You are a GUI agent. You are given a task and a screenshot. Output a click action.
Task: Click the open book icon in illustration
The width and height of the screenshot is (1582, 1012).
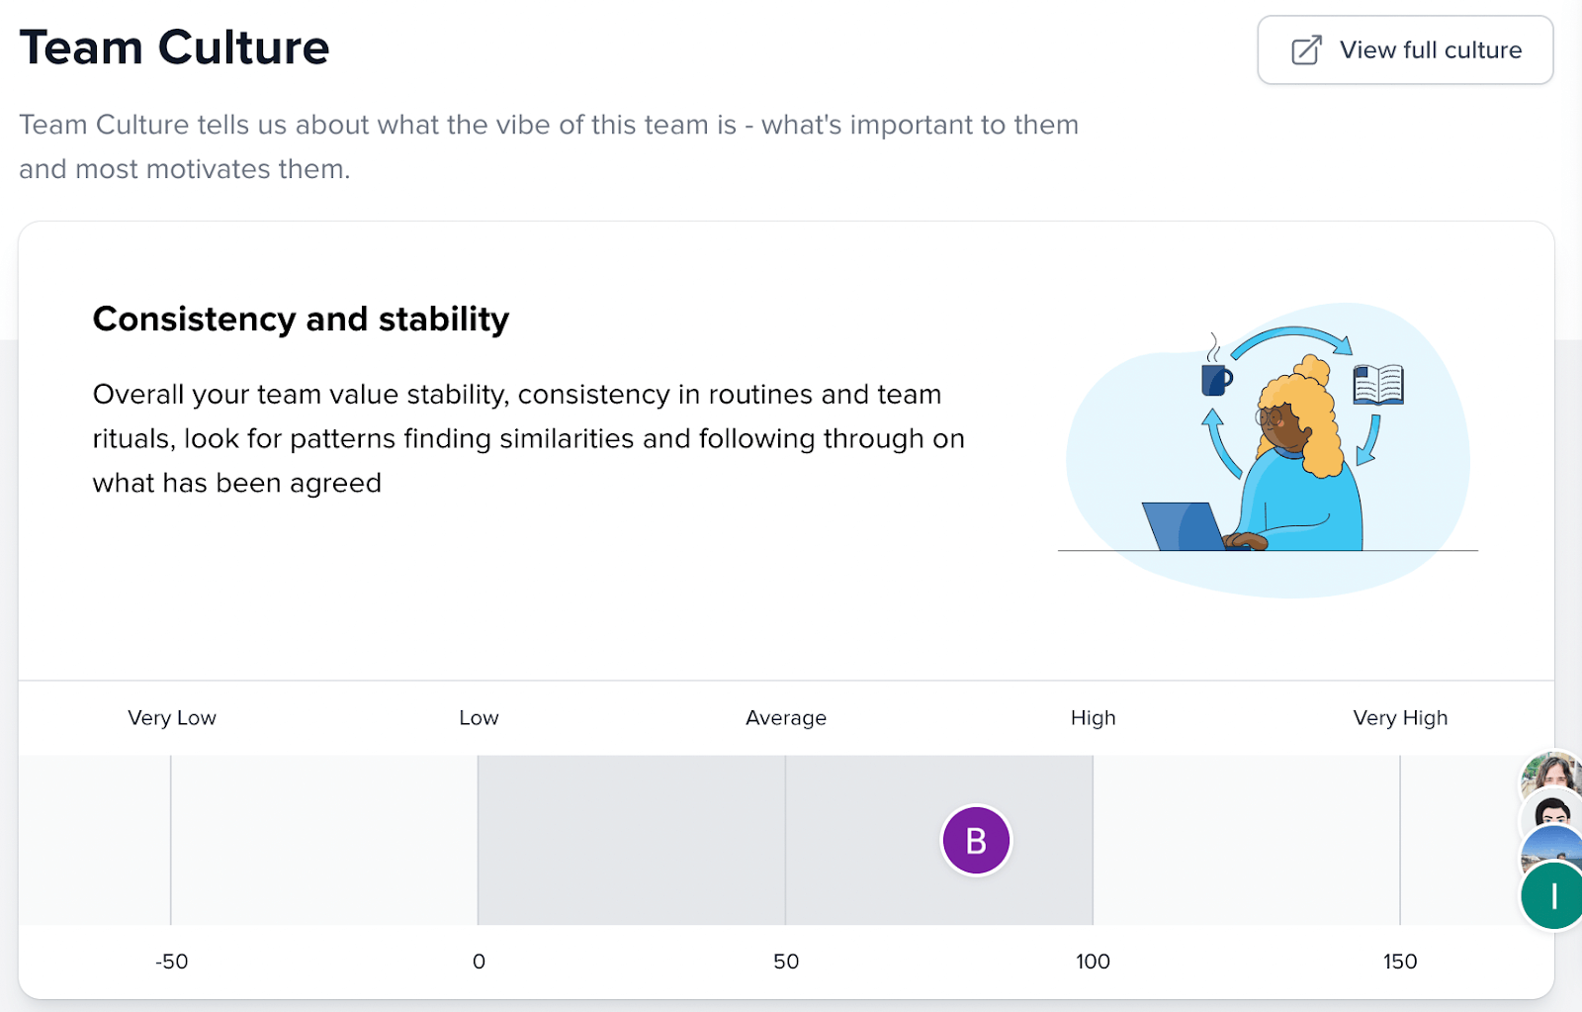(x=1377, y=385)
